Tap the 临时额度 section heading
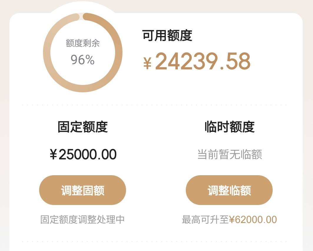Screen dimensions: 313x251 [x=230, y=127]
